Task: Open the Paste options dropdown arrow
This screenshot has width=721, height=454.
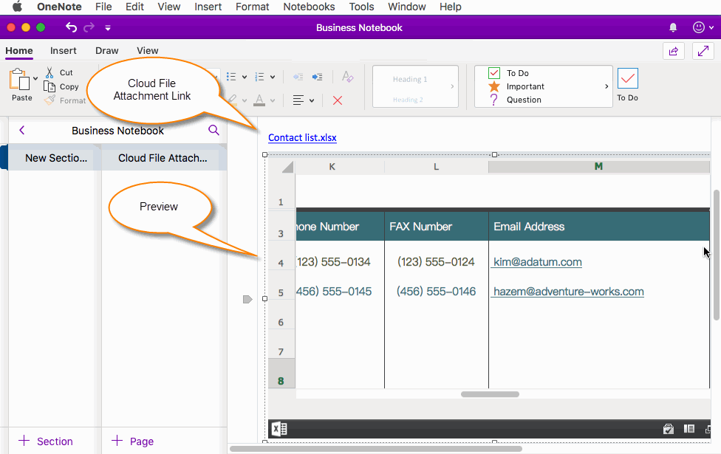Action: click(35, 78)
